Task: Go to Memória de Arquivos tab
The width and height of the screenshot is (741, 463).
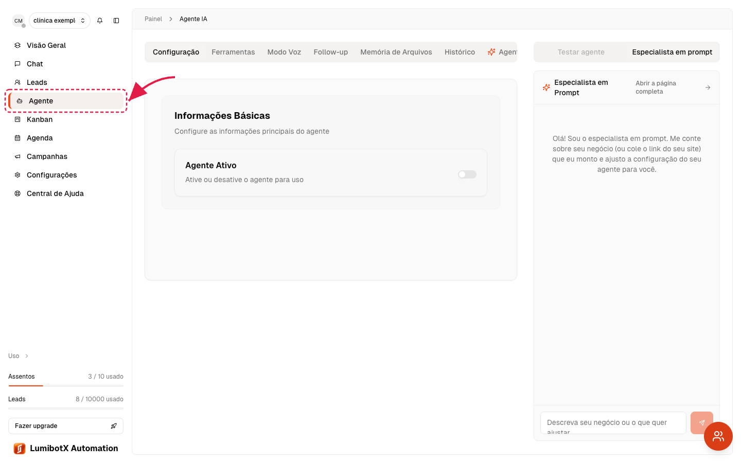Action: click(396, 52)
